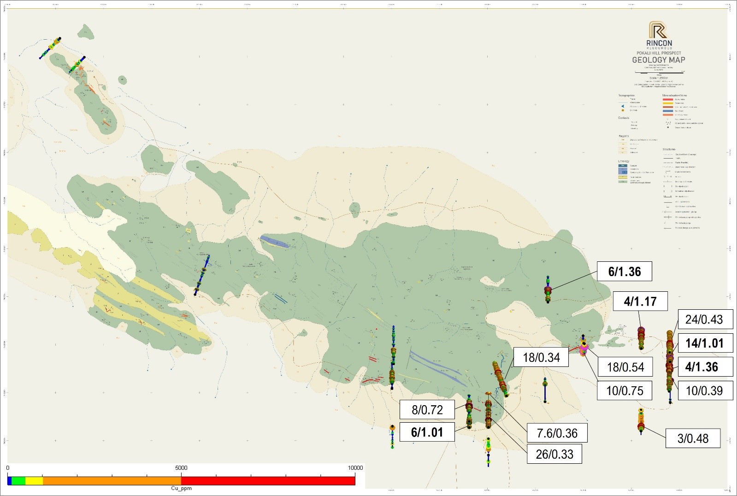Select the bold 6/1.01 intercept label
This screenshot has width=737, height=496.
pyautogui.click(x=427, y=432)
